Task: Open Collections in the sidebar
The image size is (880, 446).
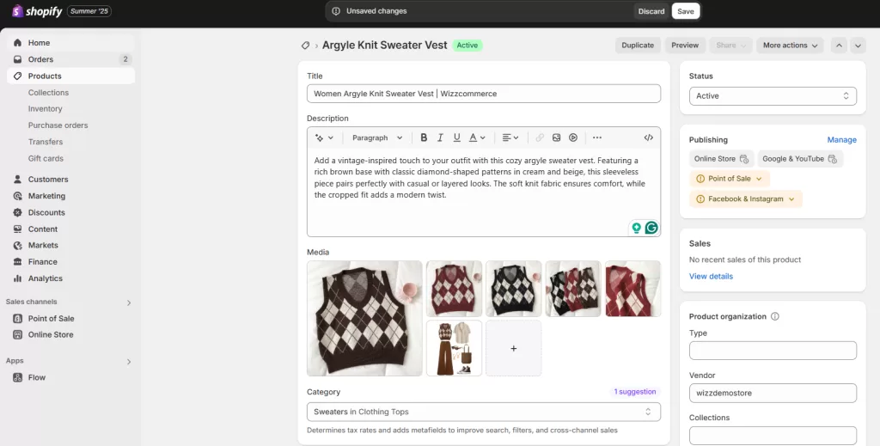Action: pos(48,93)
